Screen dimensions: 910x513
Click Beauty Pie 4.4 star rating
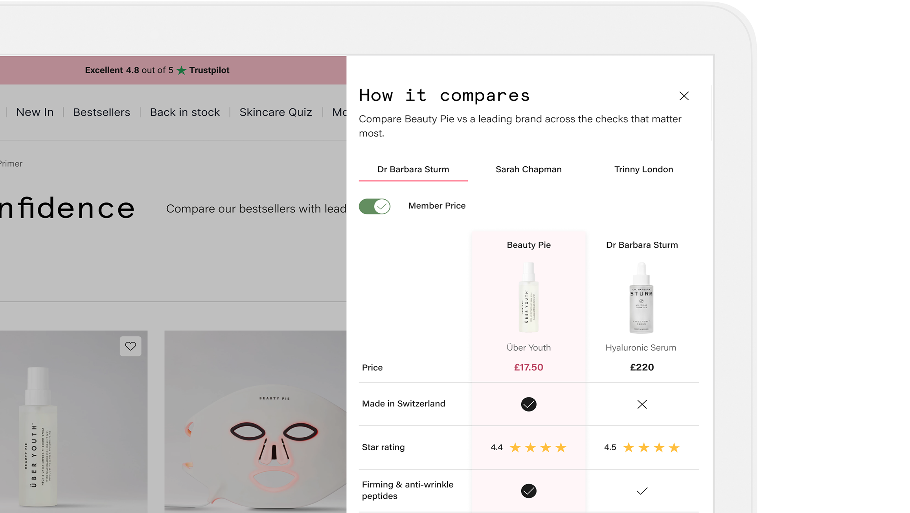click(x=528, y=447)
